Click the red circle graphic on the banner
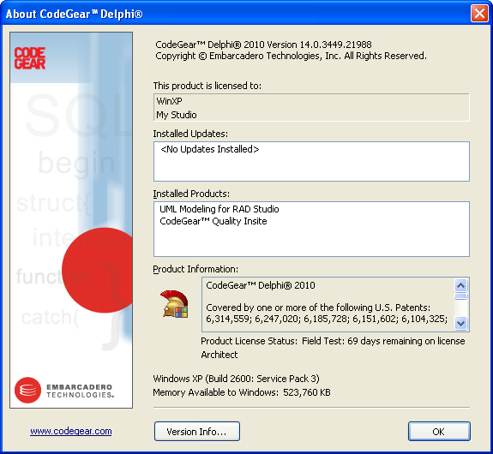The width and height of the screenshot is (493, 454). (x=97, y=270)
